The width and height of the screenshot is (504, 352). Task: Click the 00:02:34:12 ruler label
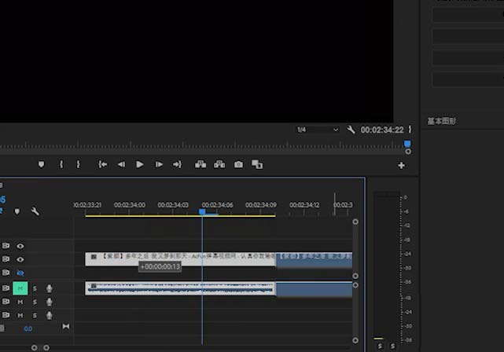304,205
